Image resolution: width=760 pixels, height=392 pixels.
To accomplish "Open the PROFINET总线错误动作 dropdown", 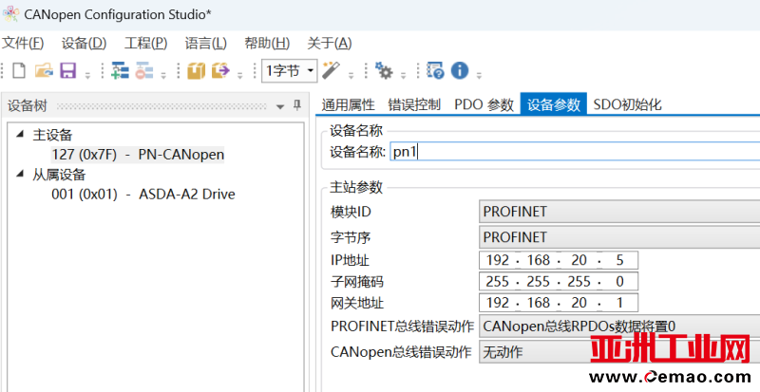I will tap(619, 326).
